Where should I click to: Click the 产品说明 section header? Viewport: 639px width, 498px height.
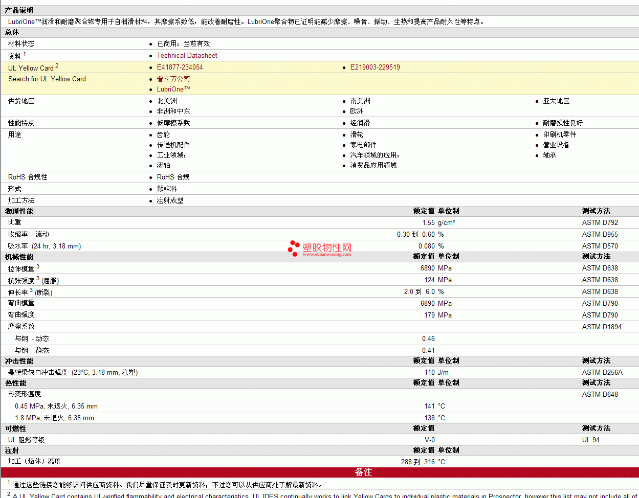click(x=19, y=10)
